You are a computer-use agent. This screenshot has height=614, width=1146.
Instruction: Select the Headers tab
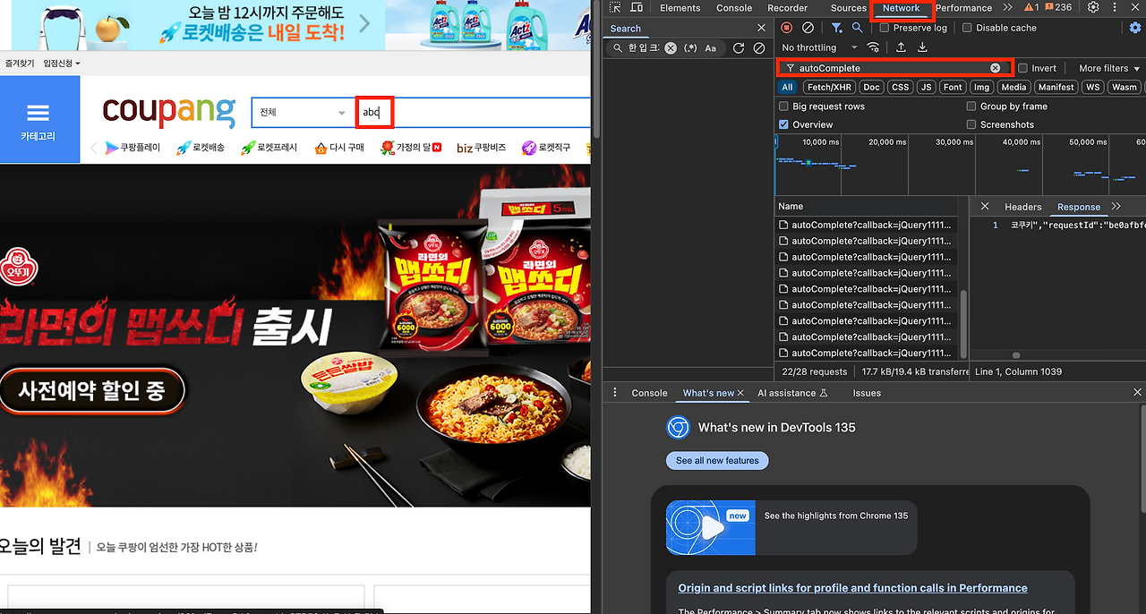(1023, 207)
